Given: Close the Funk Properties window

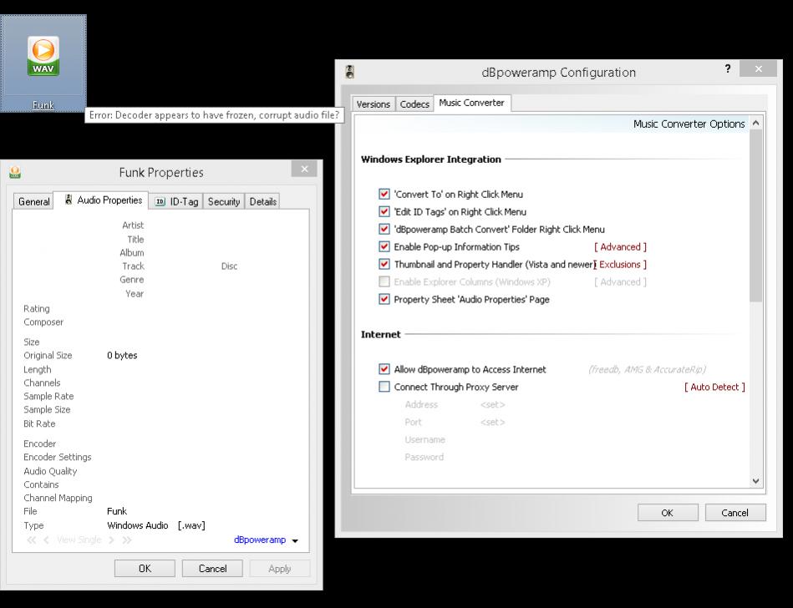Looking at the screenshot, I should pos(303,170).
